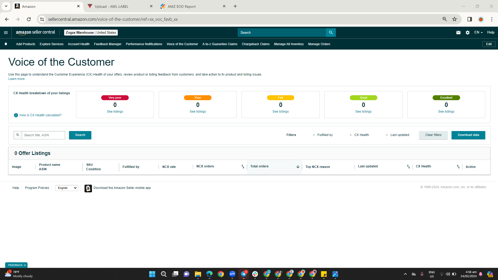498x280 pixels.
Task: Open Sticky Notes from the taskbar
Action: [324, 274]
